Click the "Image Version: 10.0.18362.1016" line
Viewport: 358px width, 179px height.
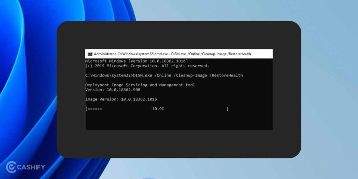pyautogui.click(x=121, y=99)
